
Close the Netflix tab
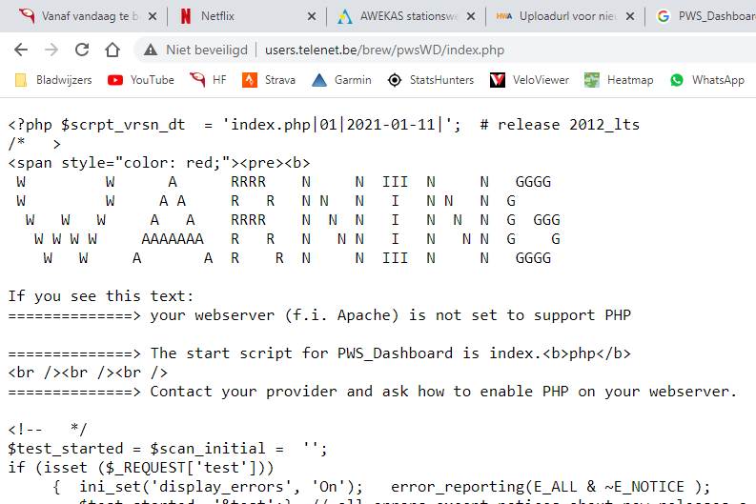[x=313, y=16]
